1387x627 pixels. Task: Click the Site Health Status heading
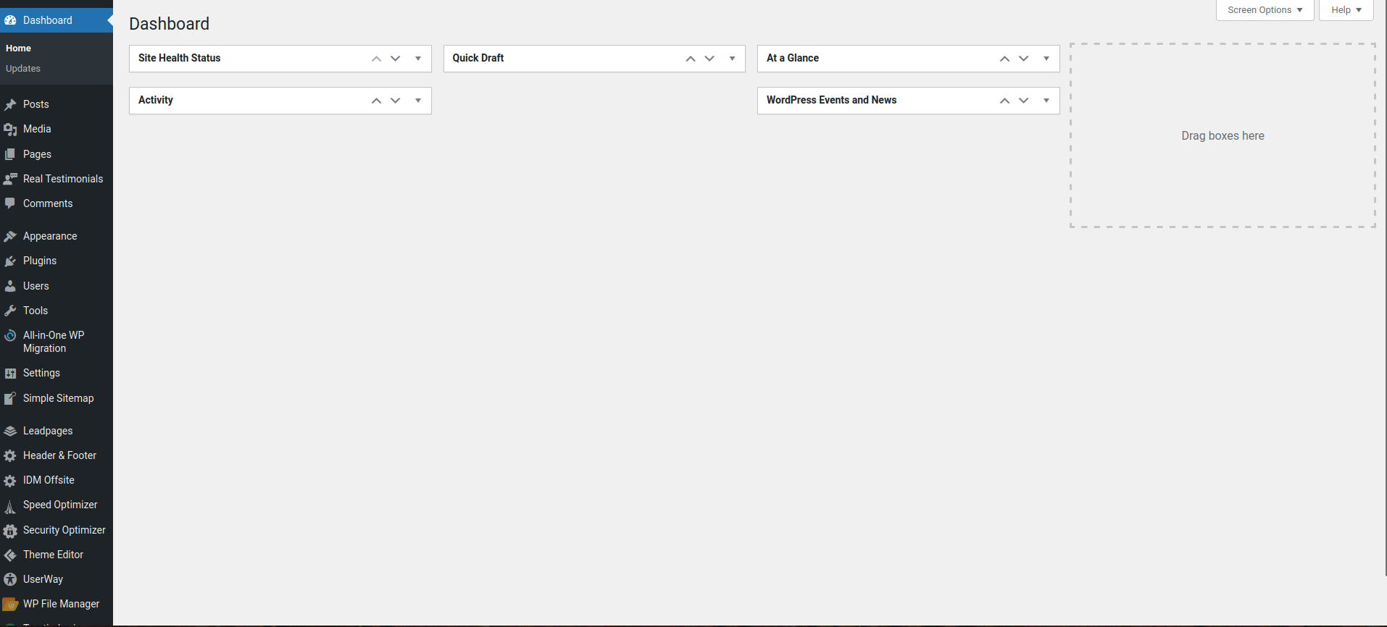(180, 58)
